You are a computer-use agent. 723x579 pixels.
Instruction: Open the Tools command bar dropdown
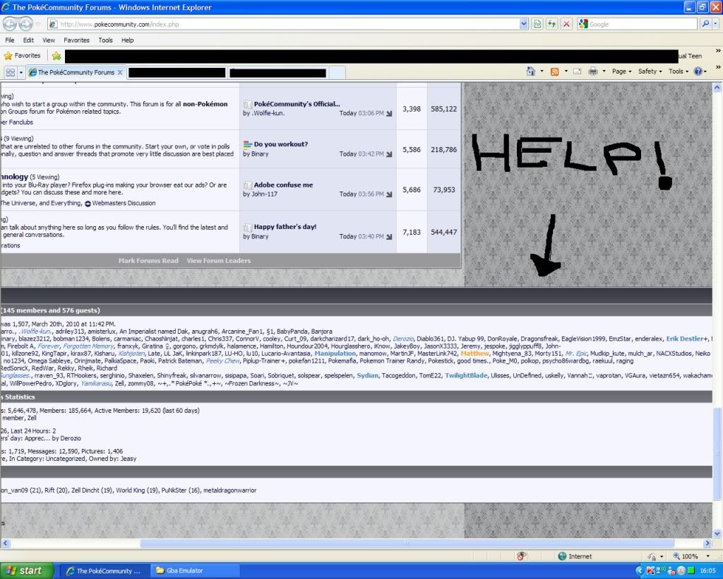coord(679,71)
